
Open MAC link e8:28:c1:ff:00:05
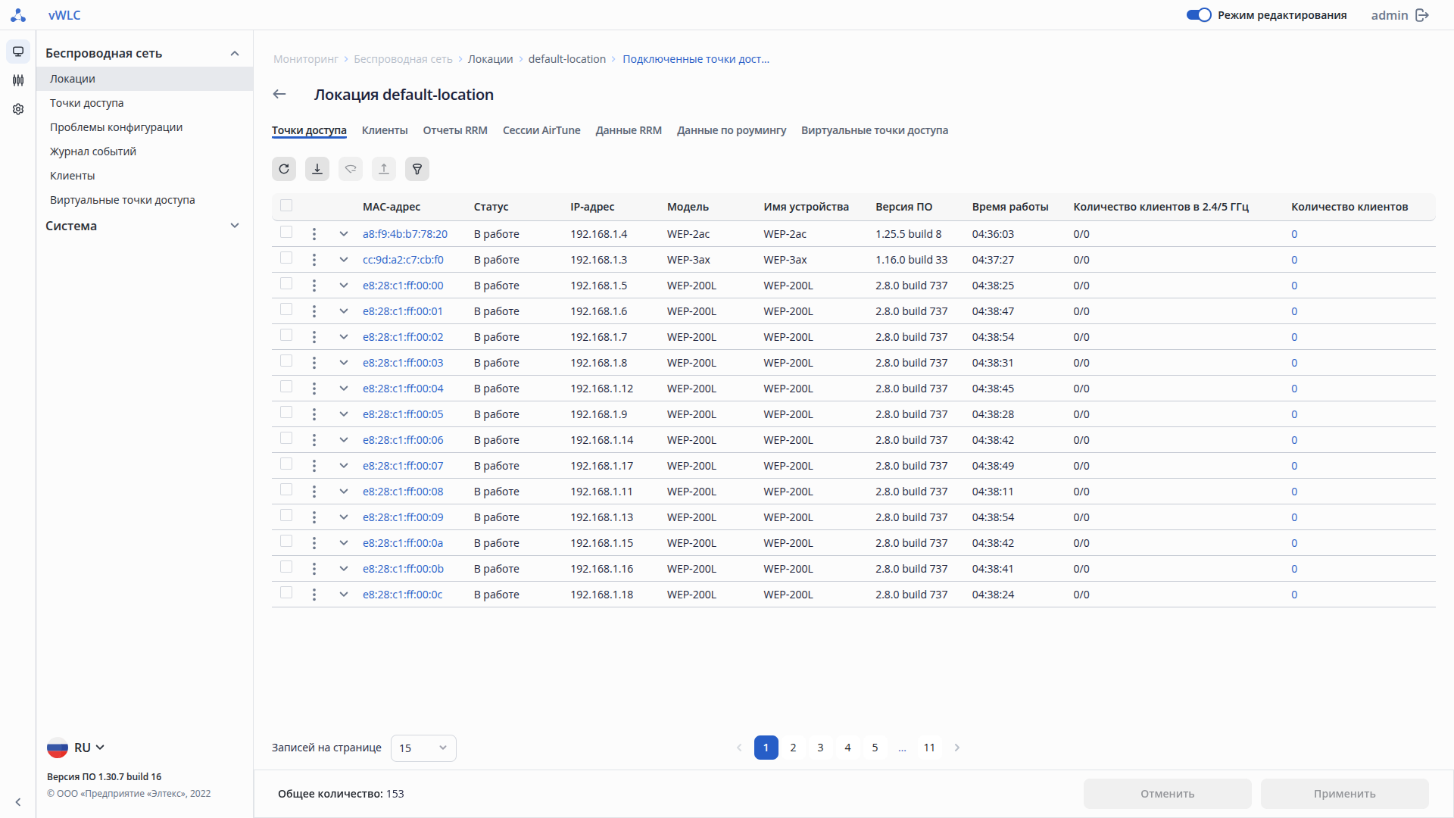point(403,414)
